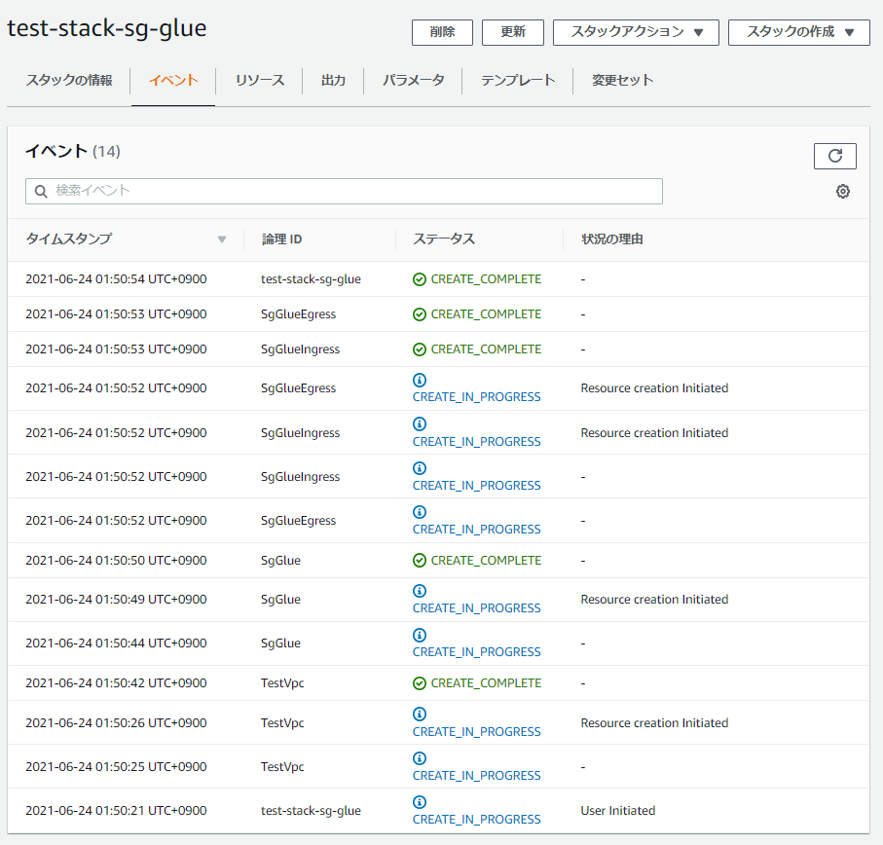Click info icon on 01:50:25 TestVpc row
This screenshot has height=845, width=883.
pyautogui.click(x=420, y=757)
